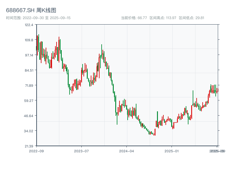Click the chart title 688667.SH 周K线图
Screen dimensions: 242x182
coord(31,10)
